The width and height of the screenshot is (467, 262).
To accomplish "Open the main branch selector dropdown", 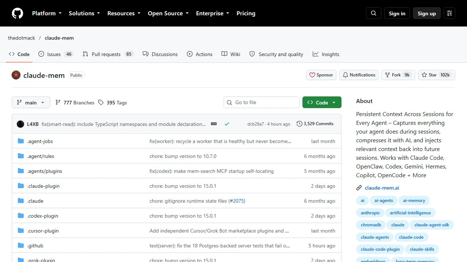I will tap(31, 102).
